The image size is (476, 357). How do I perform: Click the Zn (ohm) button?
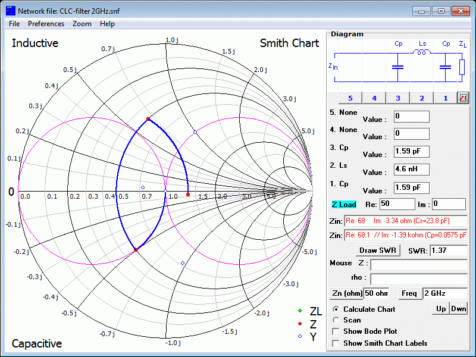click(347, 293)
